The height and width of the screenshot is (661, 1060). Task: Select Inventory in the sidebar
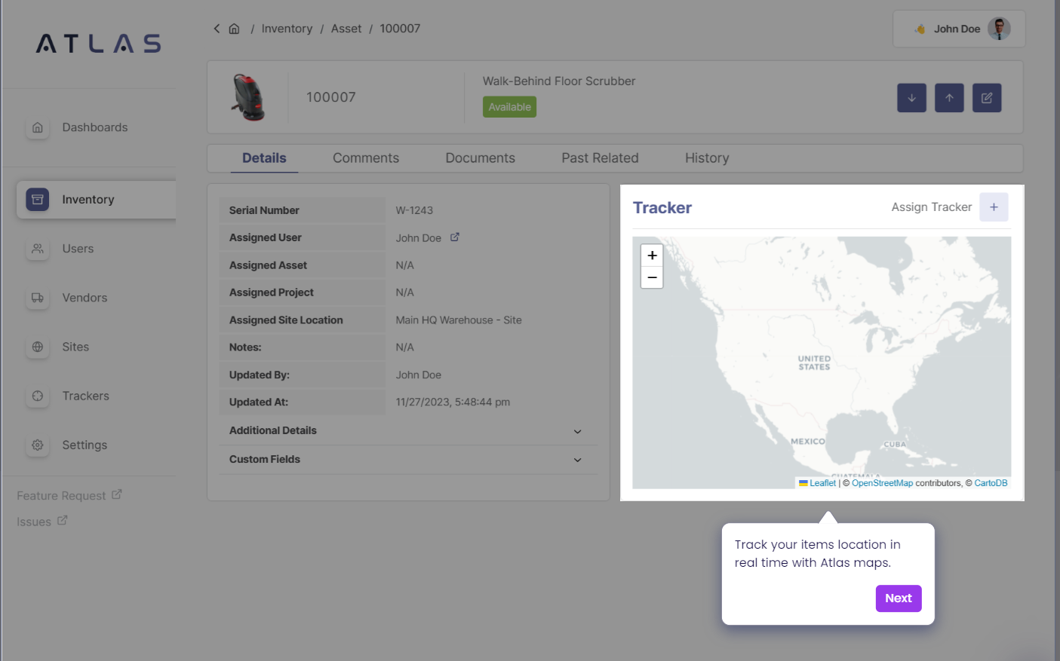pos(96,200)
